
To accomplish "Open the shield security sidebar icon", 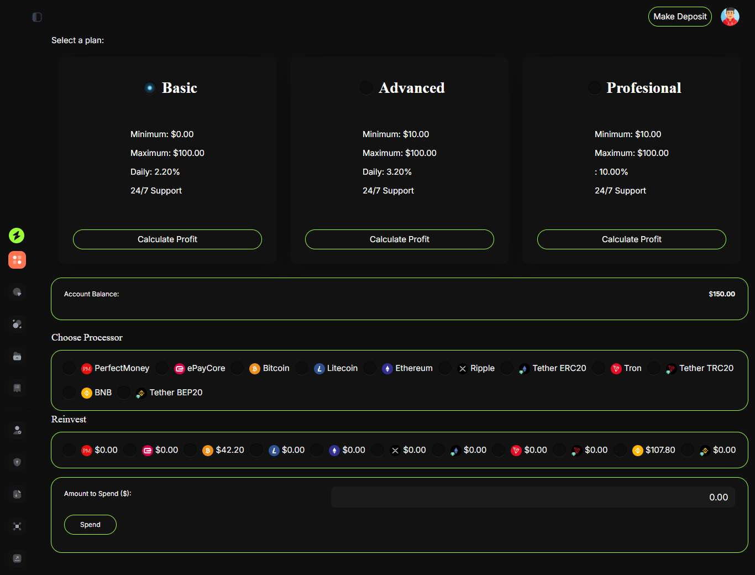I will (x=17, y=462).
